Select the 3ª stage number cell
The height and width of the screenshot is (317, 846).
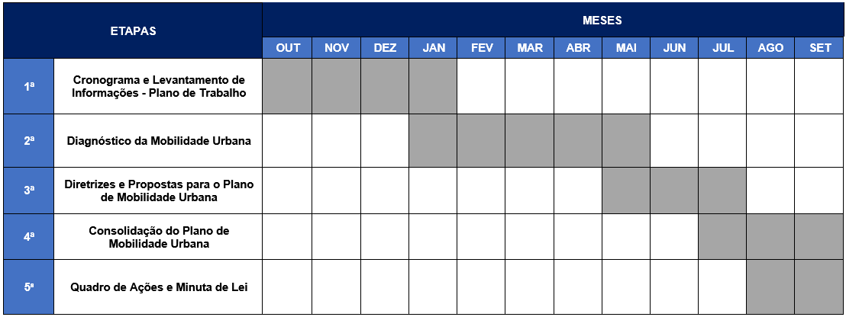pos(29,191)
